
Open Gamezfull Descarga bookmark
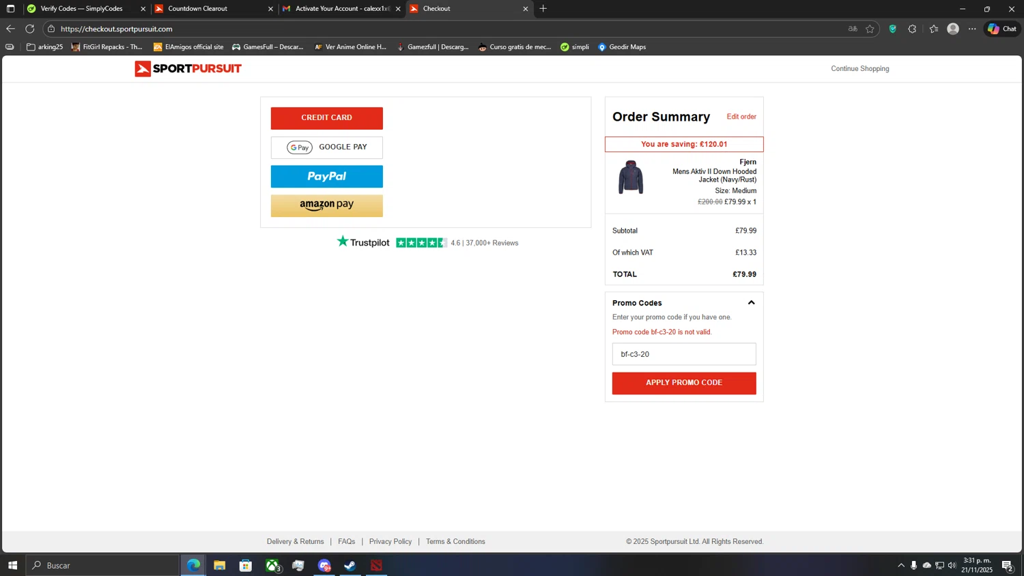point(433,47)
